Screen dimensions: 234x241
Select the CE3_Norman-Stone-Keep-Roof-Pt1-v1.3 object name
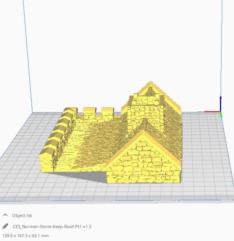coord(52,227)
